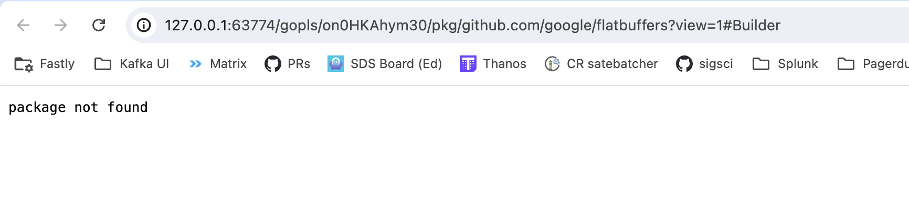909x204 pixels.
Task: Click the Kafka UI folder icon
Action: point(103,64)
